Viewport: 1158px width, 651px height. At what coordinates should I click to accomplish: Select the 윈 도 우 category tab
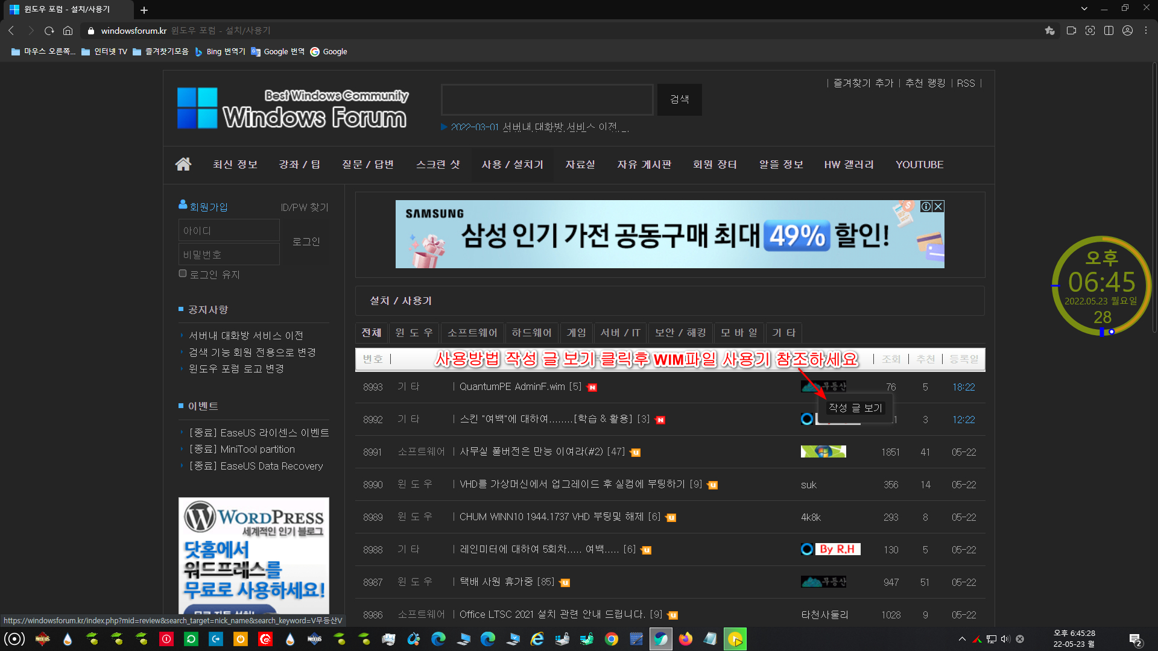click(414, 333)
